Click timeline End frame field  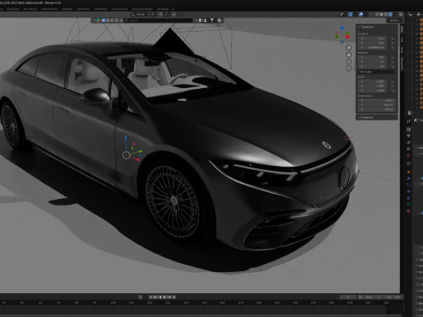coord(392,297)
